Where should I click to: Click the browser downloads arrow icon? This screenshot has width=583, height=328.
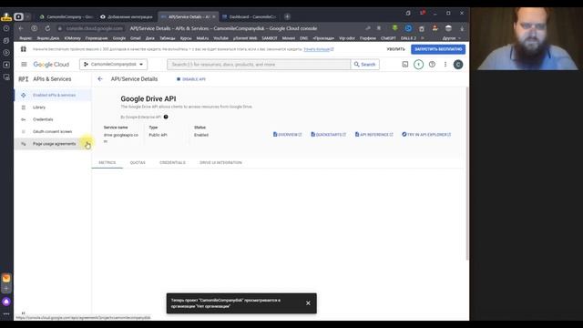462,28
